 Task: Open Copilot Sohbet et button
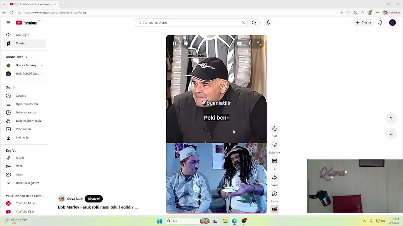[391, 13]
